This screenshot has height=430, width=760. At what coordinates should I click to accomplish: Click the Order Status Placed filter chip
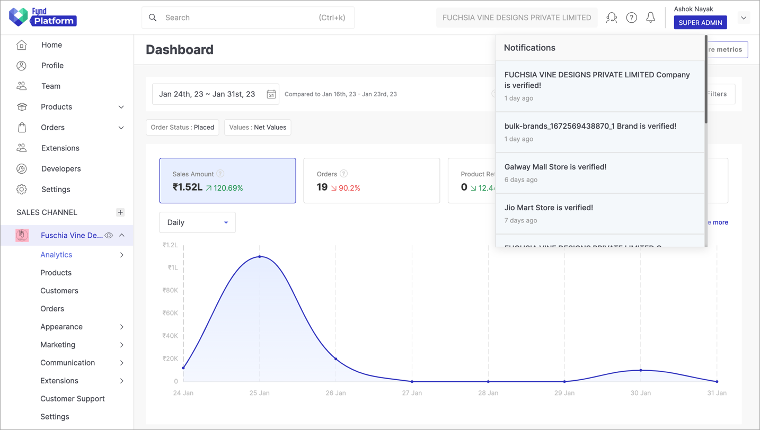tap(182, 128)
